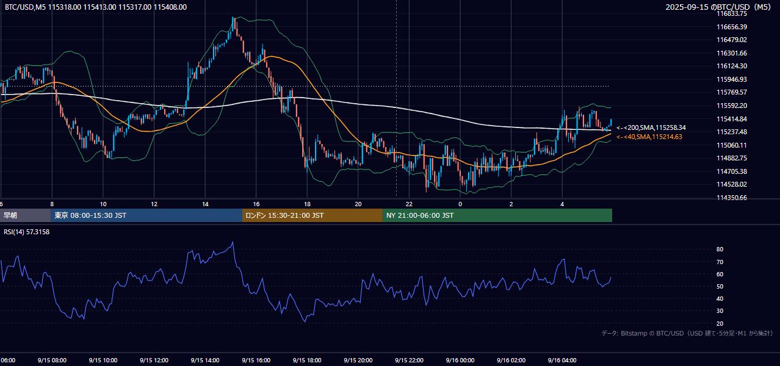Click RSI scale value 50
This screenshot has height=366, width=780.
720,286
